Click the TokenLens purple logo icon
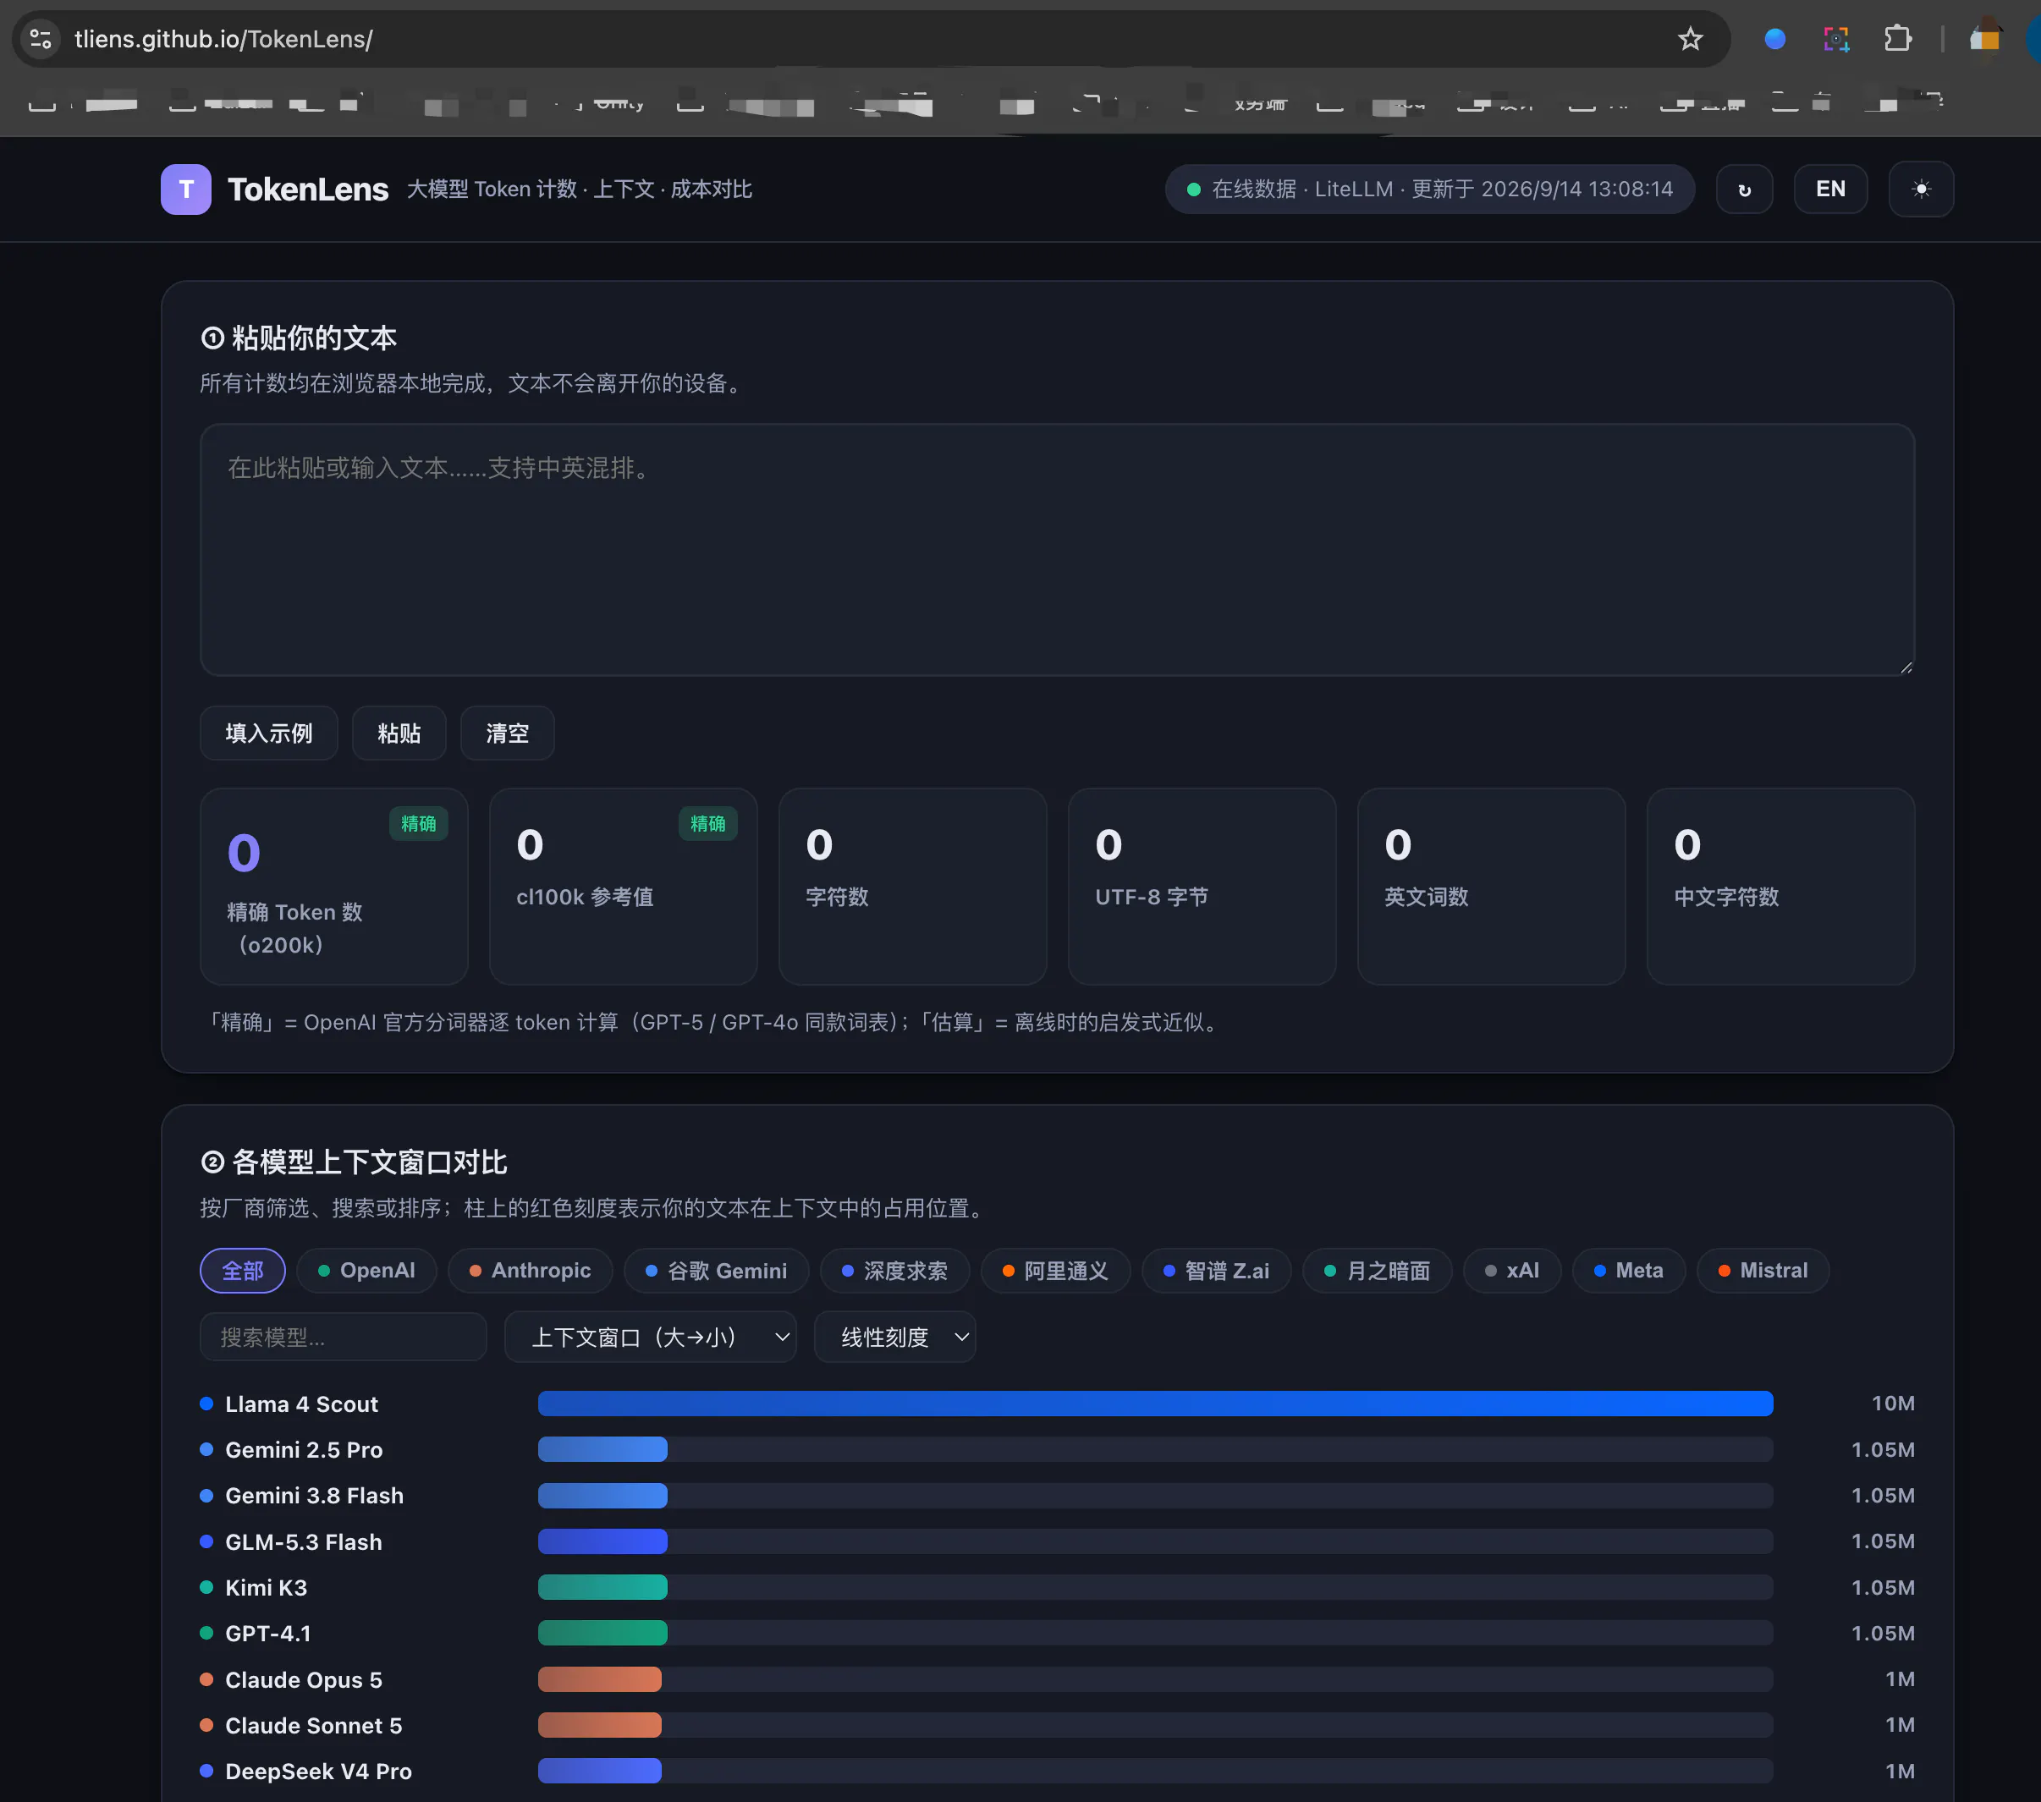The width and height of the screenshot is (2041, 1802). tap(185, 189)
